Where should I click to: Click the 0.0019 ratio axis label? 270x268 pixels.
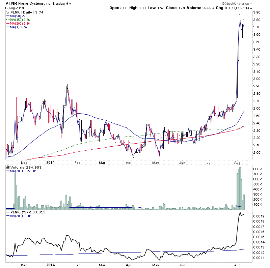(259, 216)
